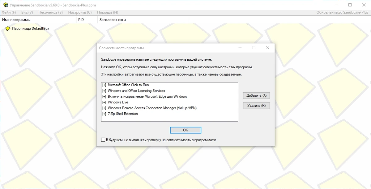
Task: Select Windows Remote Access Connection Manager entry
Action: point(170,108)
